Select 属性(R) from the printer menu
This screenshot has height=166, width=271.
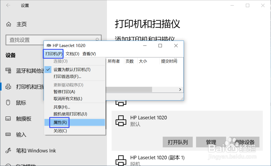coord(59,122)
